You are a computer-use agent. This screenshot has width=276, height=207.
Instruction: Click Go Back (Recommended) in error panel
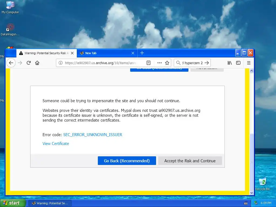click(x=127, y=161)
